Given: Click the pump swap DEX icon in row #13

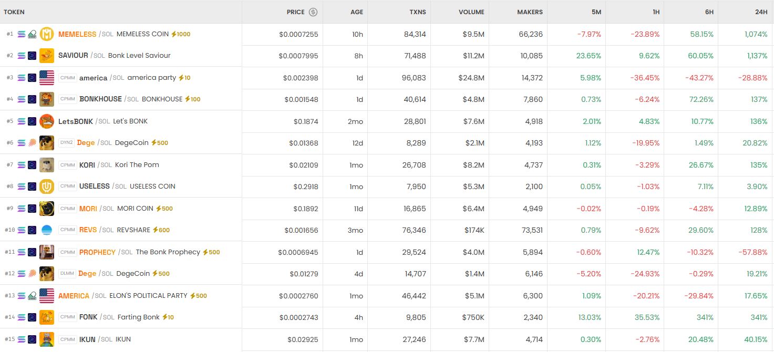Looking at the screenshot, I should [32, 296].
